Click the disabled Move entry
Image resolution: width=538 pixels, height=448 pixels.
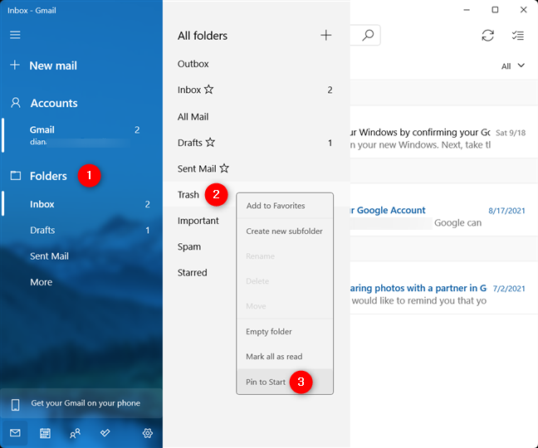[x=285, y=306]
